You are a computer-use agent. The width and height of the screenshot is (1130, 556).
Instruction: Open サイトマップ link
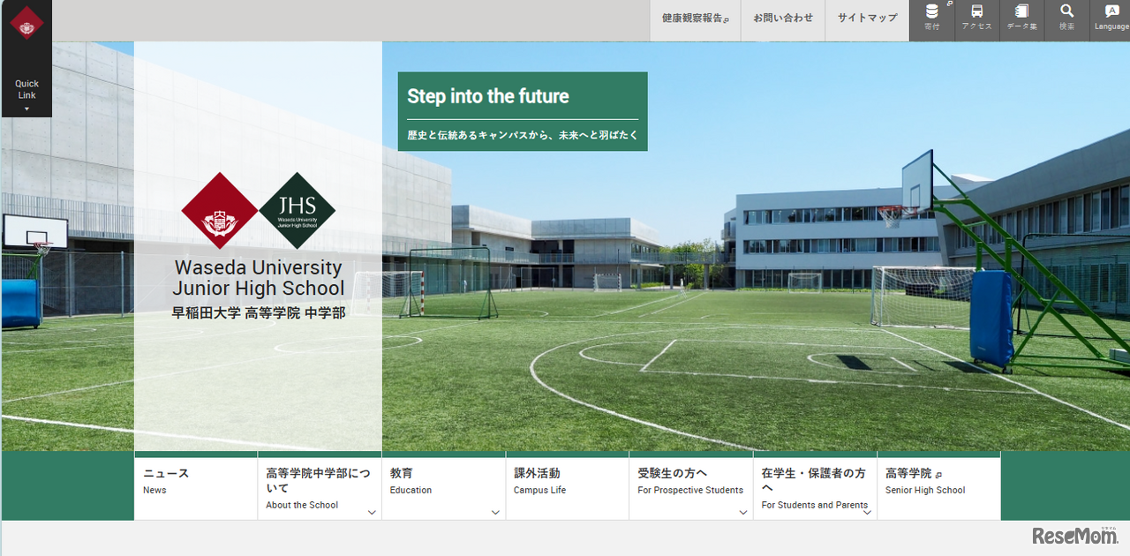[867, 19]
